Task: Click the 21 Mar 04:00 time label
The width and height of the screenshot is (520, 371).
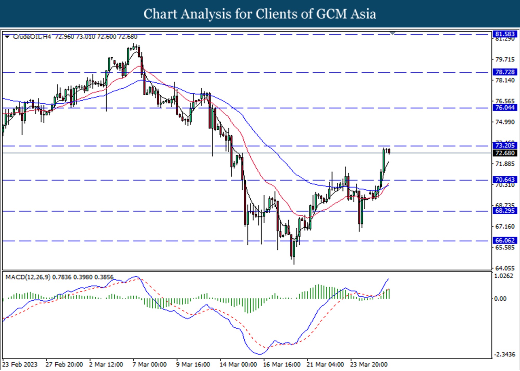Action: click(x=325, y=365)
